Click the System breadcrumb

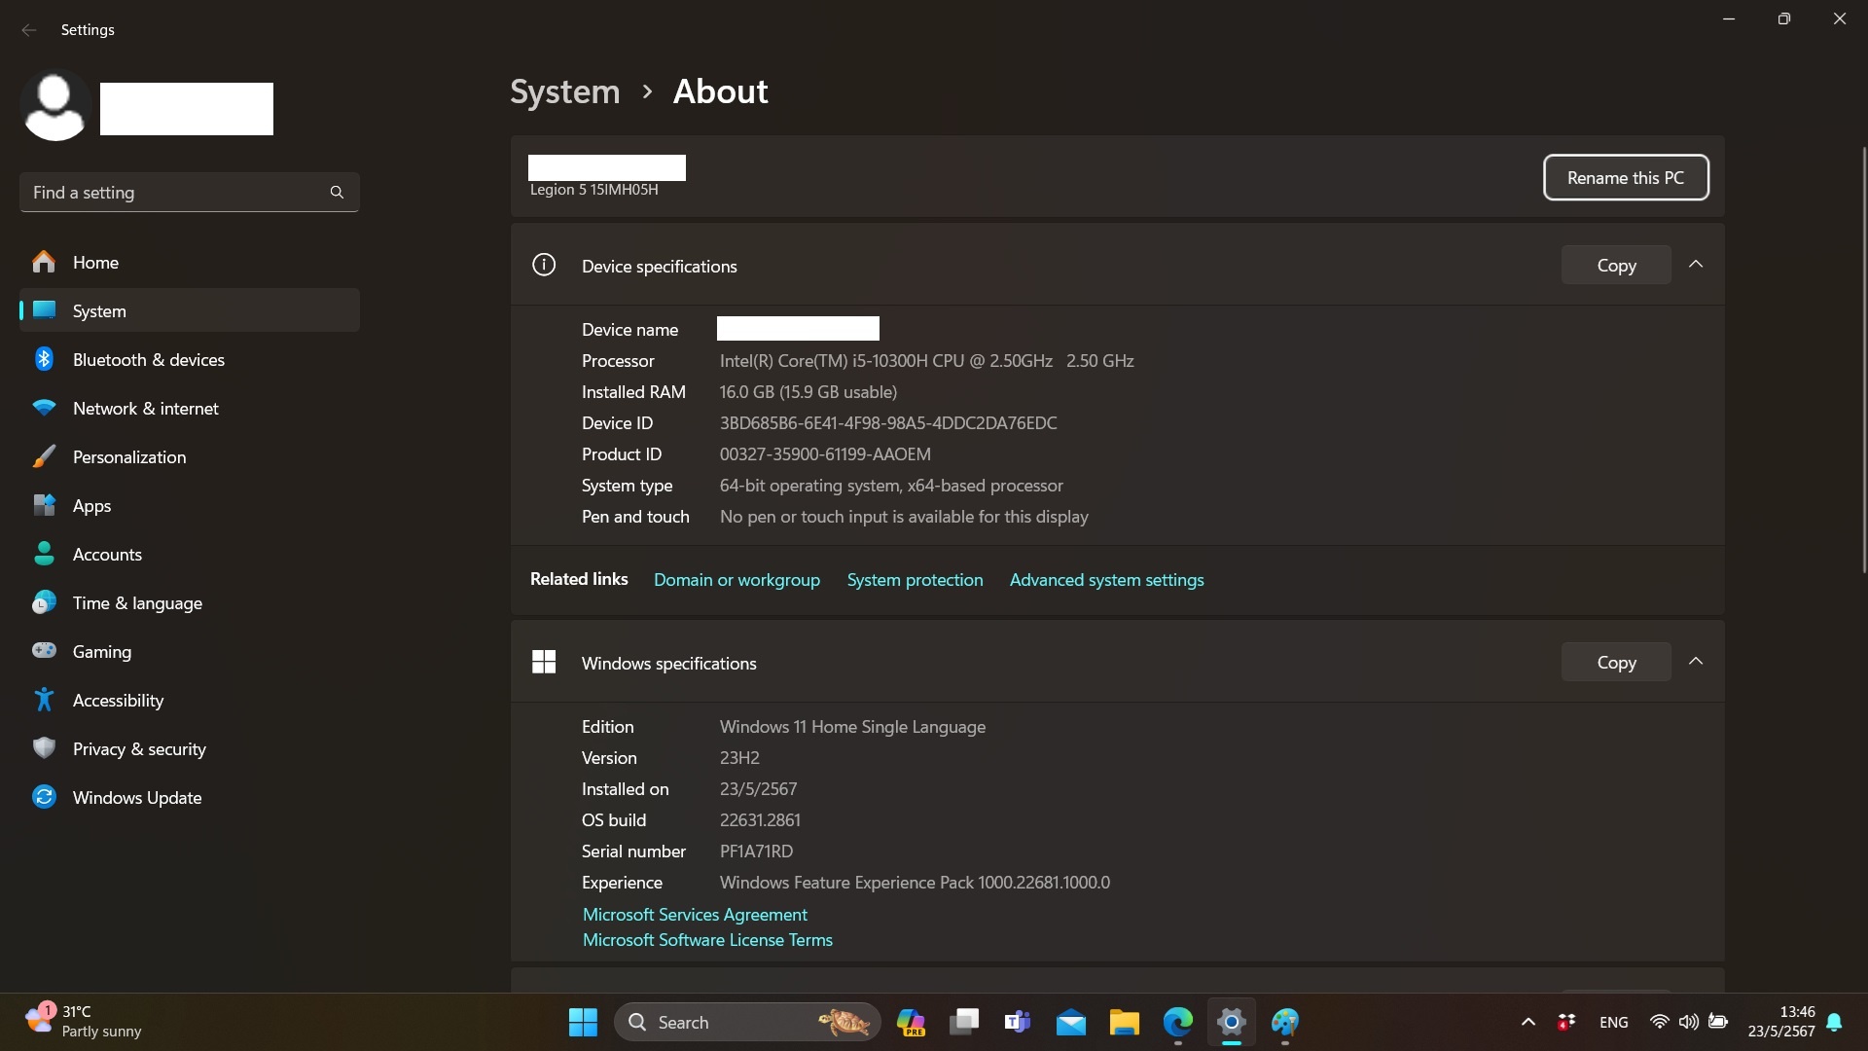pos(564,91)
